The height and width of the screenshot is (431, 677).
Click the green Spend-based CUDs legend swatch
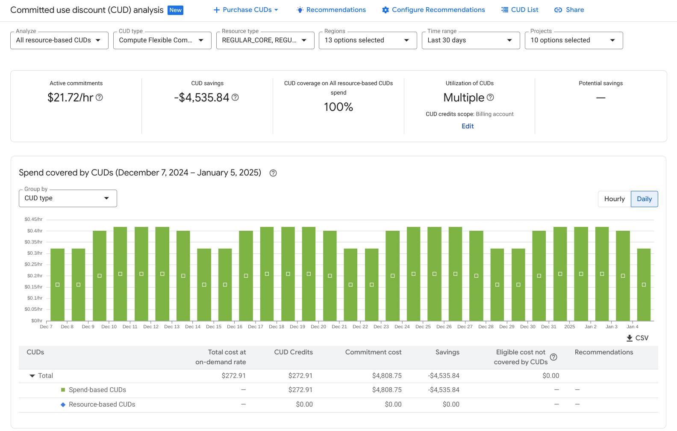63,390
